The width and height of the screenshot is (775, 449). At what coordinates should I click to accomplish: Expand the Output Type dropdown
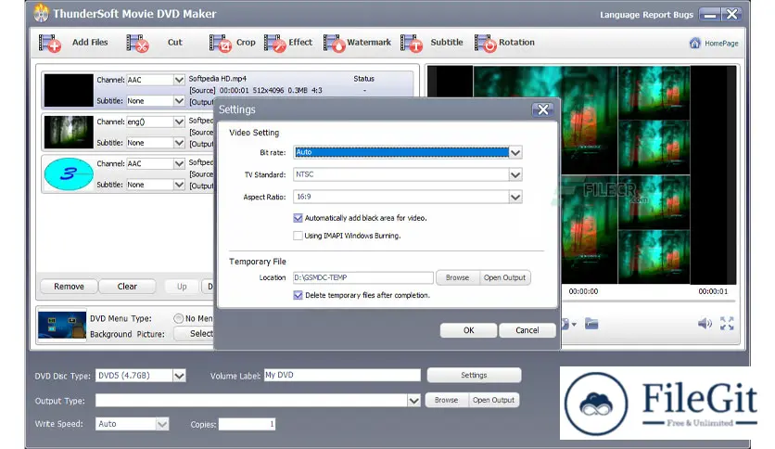413,401
